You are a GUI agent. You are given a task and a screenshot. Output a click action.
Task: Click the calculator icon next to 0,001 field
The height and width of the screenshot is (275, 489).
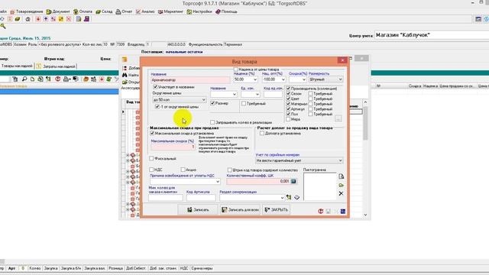point(293,181)
